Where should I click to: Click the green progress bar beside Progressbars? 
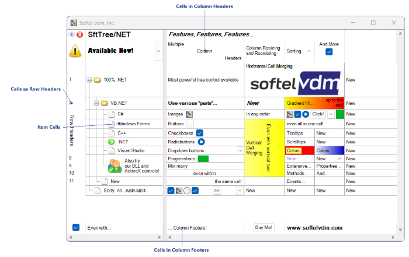(203, 159)
